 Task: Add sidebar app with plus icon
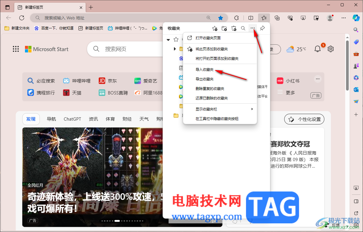pyautogui.click(x=356, y=114)
